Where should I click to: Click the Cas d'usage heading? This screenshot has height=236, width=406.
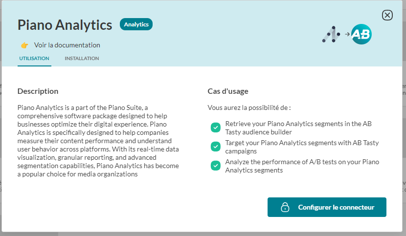228,91
